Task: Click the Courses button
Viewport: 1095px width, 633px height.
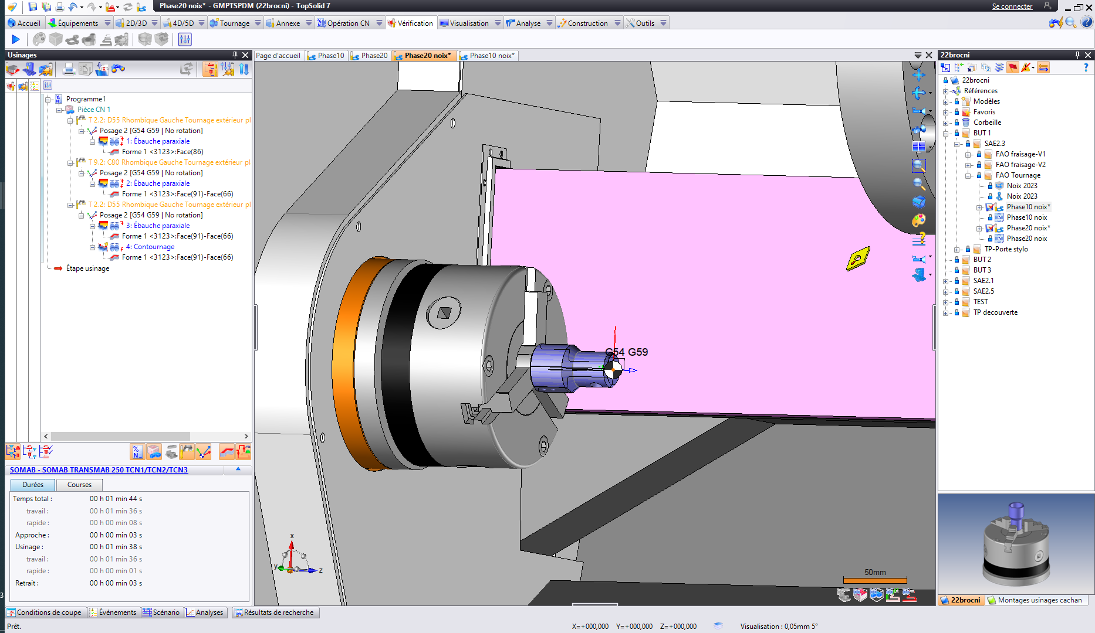Action: 79,485
